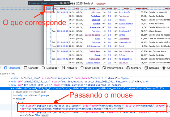The image size is (170, 117).
Task: Open the 2025-03-30 date link
Action: [x=62, y=31]
